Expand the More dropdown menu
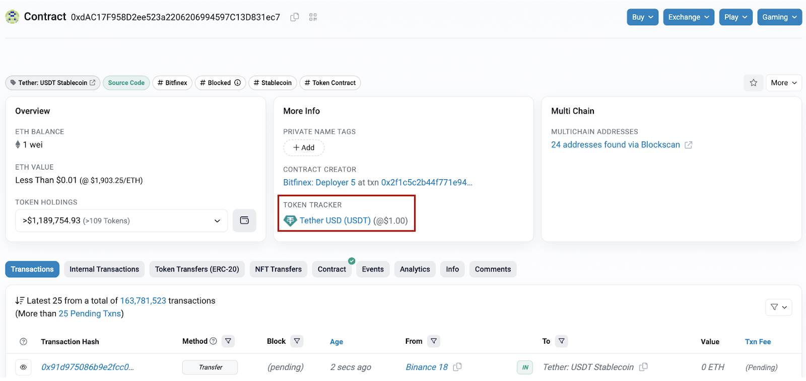The height and width of the screenshot is (381, 806). point(784,83)
